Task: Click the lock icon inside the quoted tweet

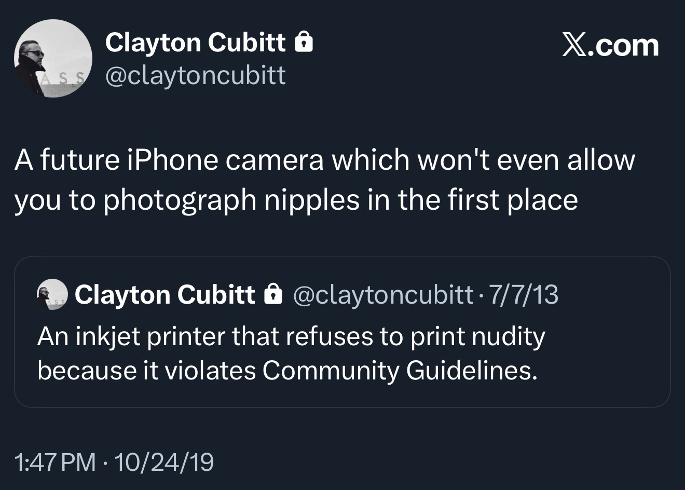Action: (x=273, y=295)
